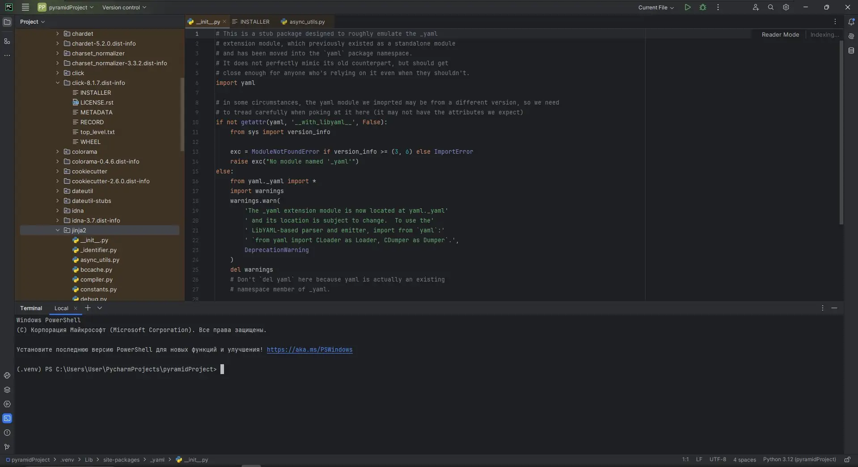This screenshot has width=858, height=467.
Task: Switch to the INSTALLER editor tab
Action: click(x=251, y=21)
